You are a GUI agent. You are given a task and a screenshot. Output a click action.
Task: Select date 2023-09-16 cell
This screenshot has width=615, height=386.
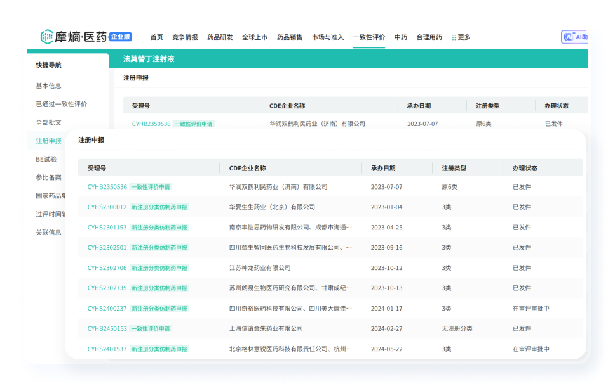pos(387,248)
